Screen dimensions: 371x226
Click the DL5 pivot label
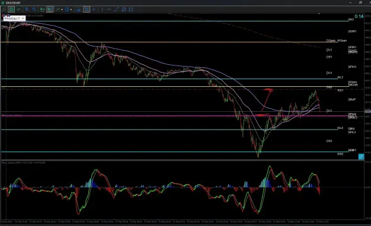click(329, 111)
